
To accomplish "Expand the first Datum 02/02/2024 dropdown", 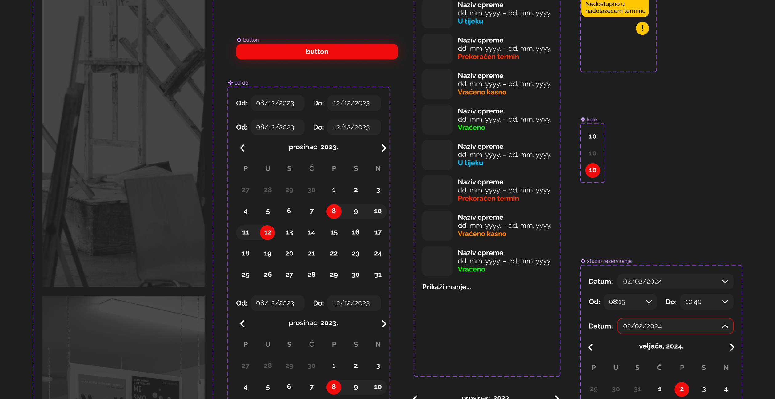I will coord(725,282).
